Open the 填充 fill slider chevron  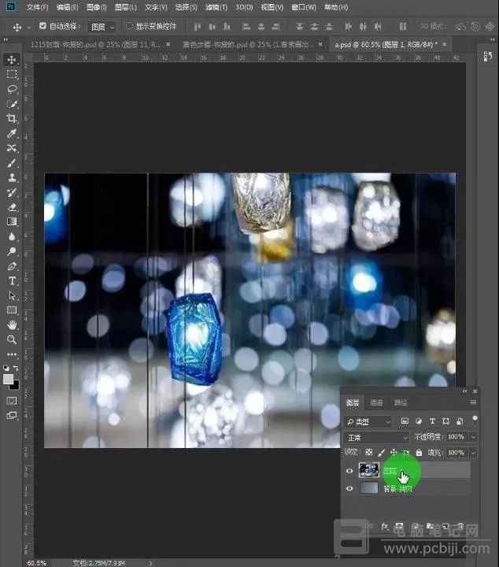click(473, 452)
